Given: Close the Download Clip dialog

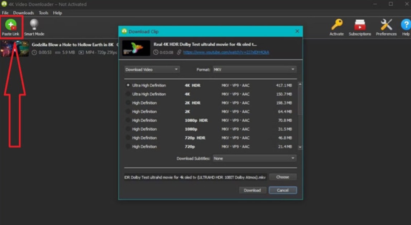Looking at the screenshot, I should click(297, 31).
